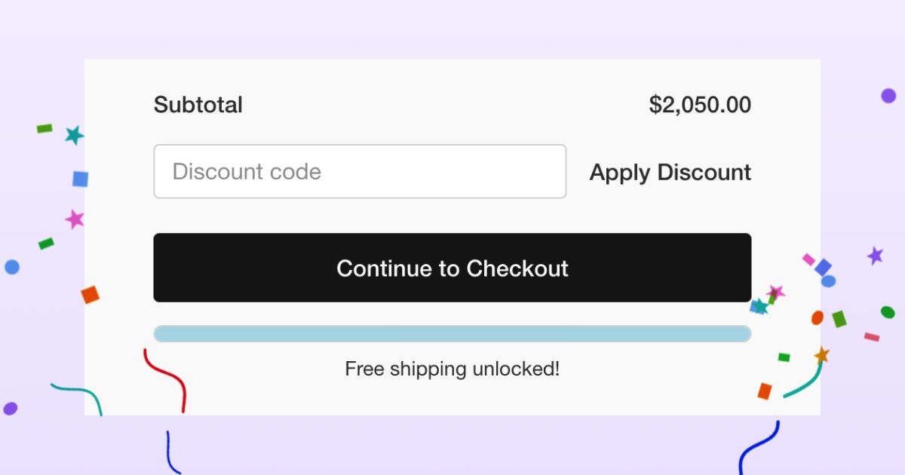
Task: Click the free shipping progress bar
Action: [x=452, y=332]
